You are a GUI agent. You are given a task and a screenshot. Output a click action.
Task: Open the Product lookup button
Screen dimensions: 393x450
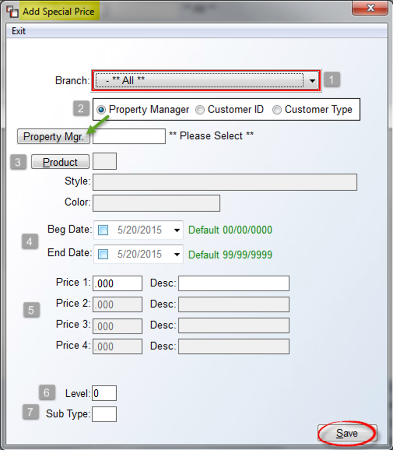[60, 162]
